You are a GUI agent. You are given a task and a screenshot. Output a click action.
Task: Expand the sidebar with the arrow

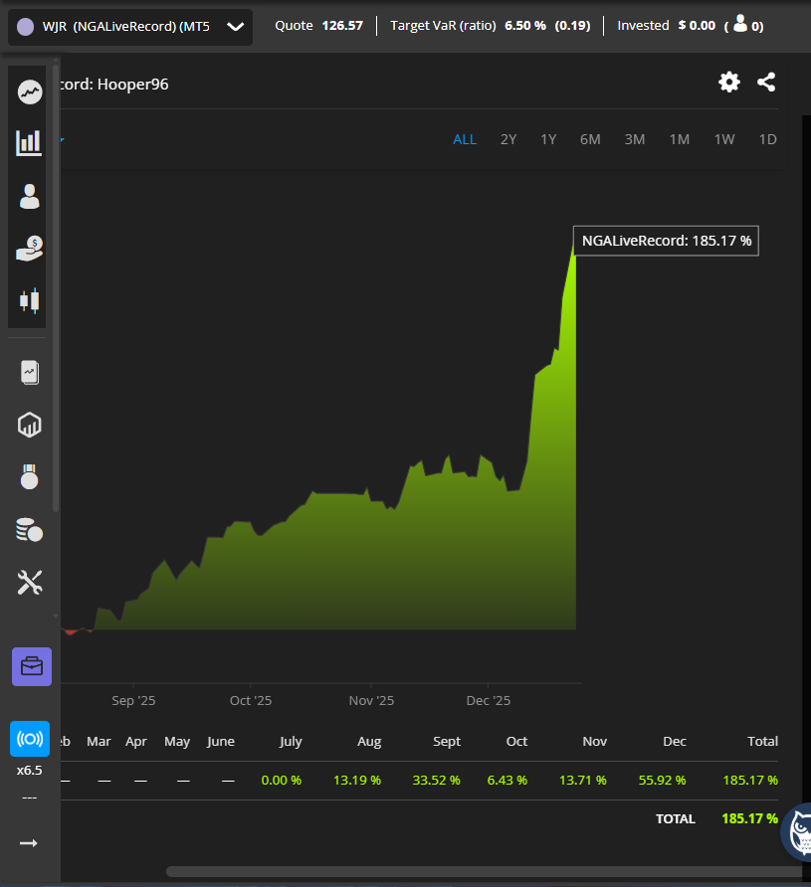click(29, 843)
